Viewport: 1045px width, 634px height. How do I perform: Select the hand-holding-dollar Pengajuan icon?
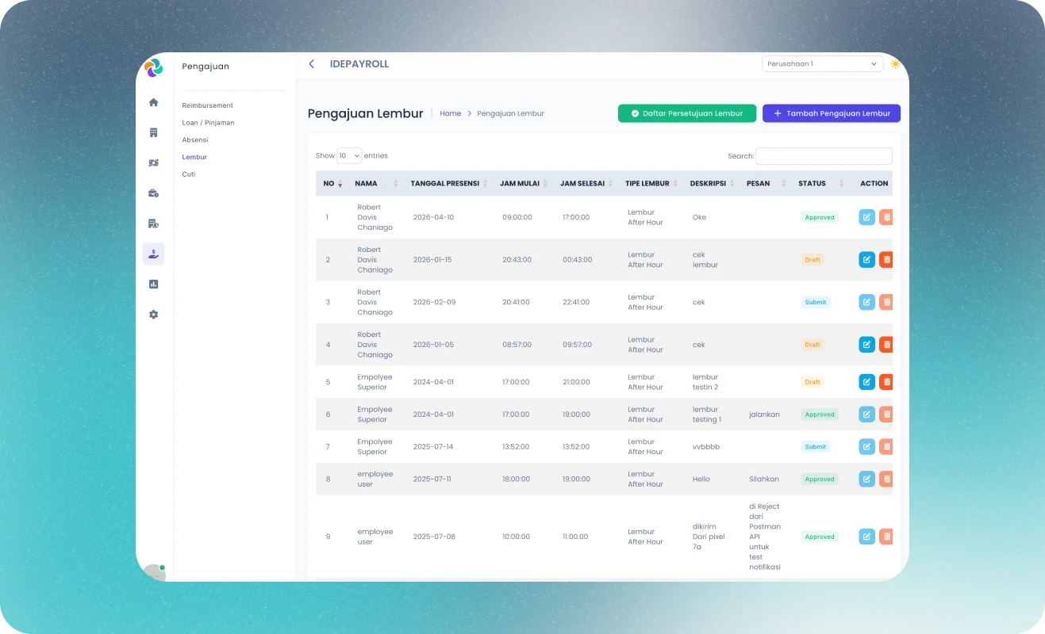tap(154, 254)
